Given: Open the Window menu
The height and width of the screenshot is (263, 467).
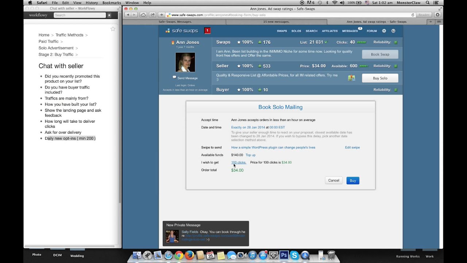Looking at the screenshot, I should [x=132, y=3].
